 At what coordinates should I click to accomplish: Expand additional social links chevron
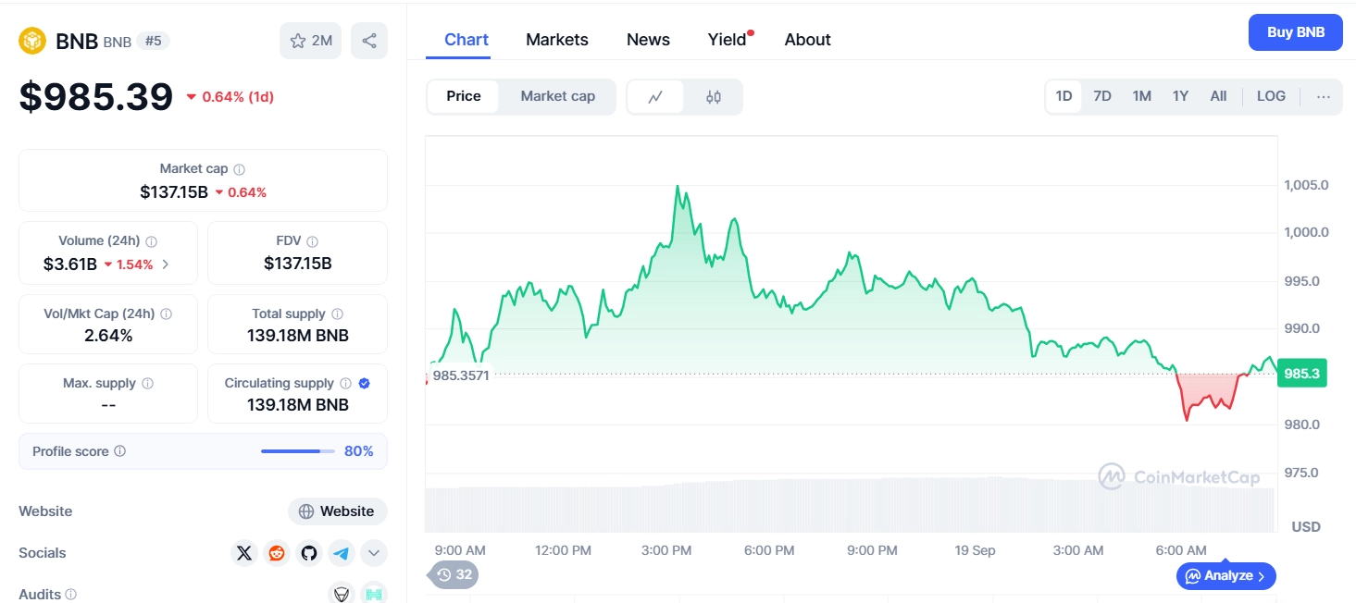click(373, 552)
